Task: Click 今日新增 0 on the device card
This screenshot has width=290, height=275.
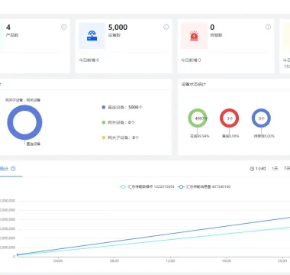Action: coord(89,60)
